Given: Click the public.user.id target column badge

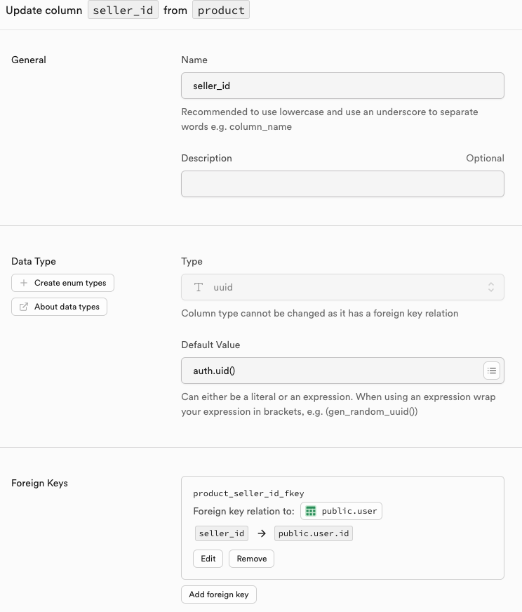Looking at the screenshot, I should (x=314, y=533).
